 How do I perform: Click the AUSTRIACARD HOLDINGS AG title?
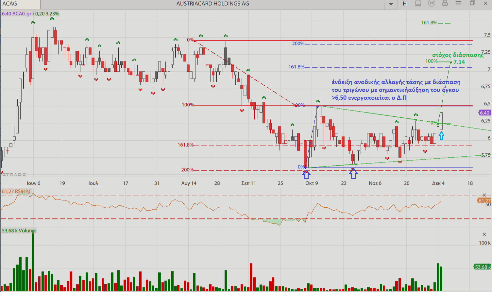pyautogui.click(x=213, y=4)
